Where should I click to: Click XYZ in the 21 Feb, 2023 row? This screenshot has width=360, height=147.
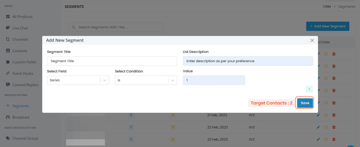[x=252, y=115]
